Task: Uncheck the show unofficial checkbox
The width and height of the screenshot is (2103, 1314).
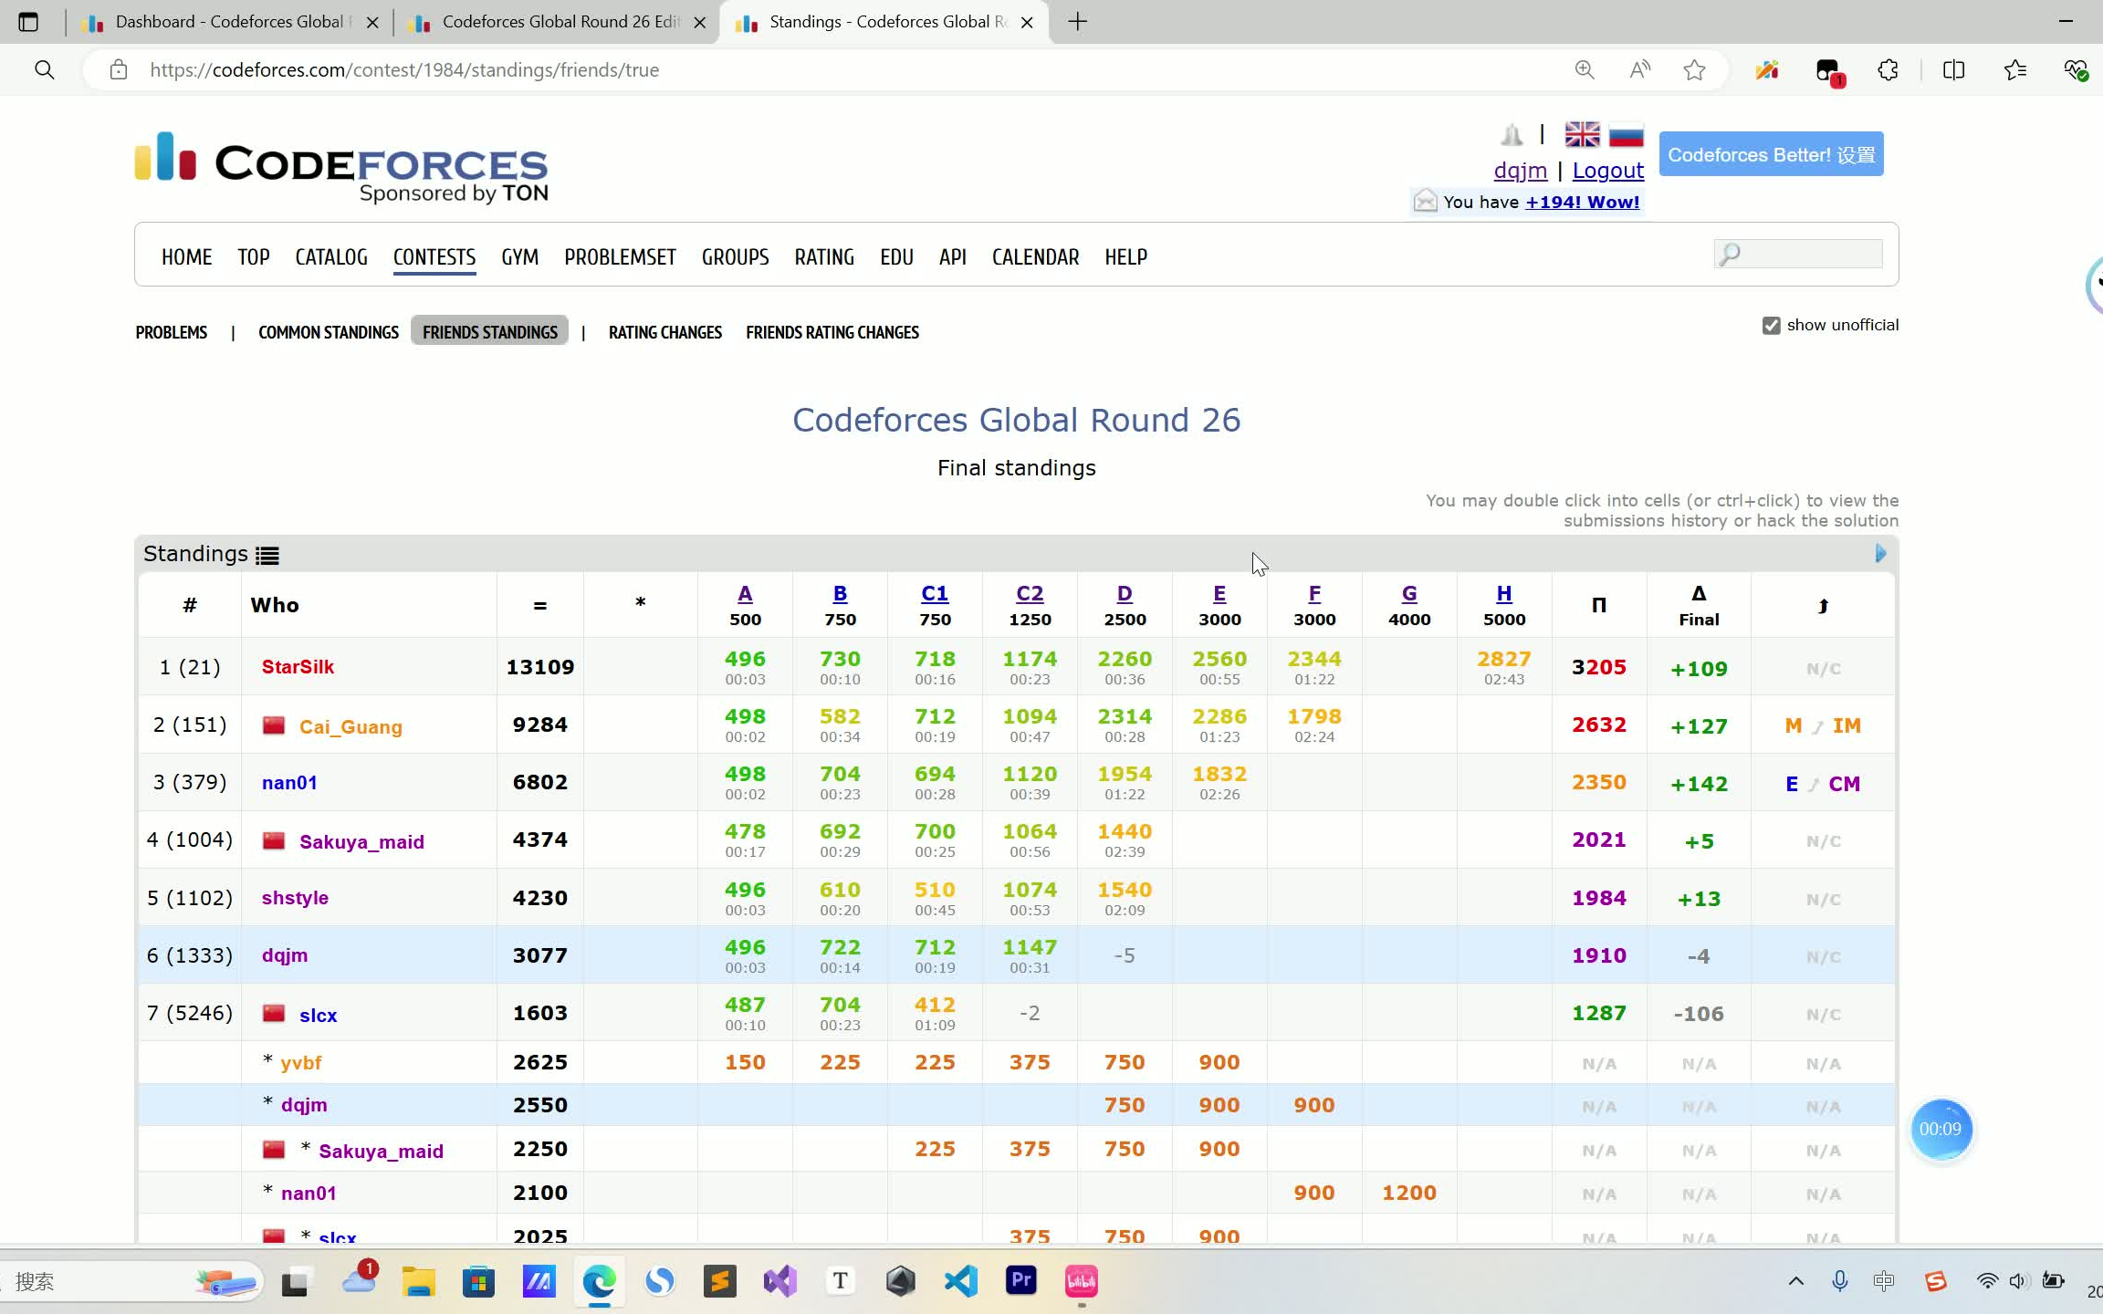Action: (1771, 325)
